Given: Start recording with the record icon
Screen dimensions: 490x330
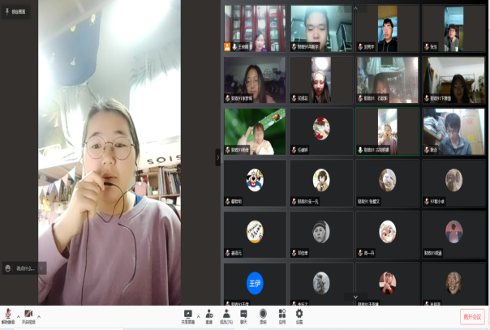Looking at the screenshot, I should click(263, 314).
